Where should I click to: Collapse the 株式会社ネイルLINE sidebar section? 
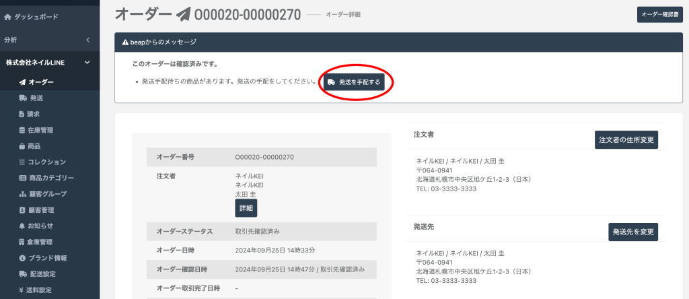[x=87, y=63]
